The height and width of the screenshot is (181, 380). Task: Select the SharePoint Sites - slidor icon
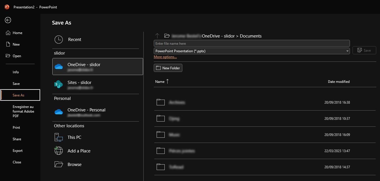click(x=59, y=84)
